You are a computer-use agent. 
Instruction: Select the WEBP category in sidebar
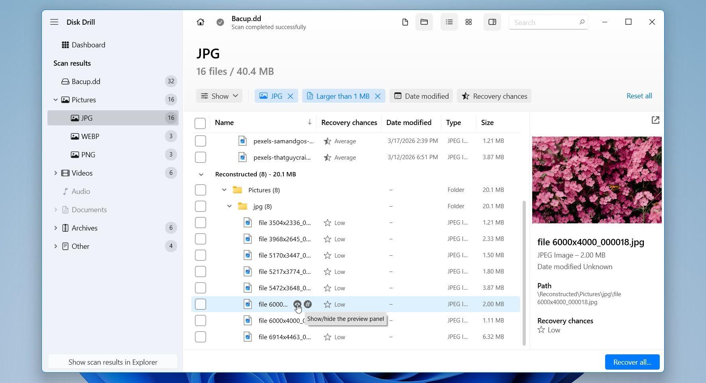[113, 136]
